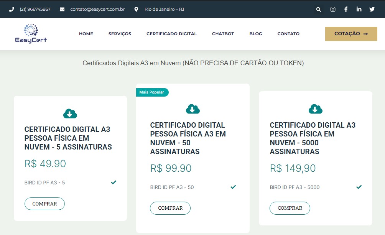Viewport: 385px width, 235px height.
Task: Open the search magnifier icon
Action: 318,9
